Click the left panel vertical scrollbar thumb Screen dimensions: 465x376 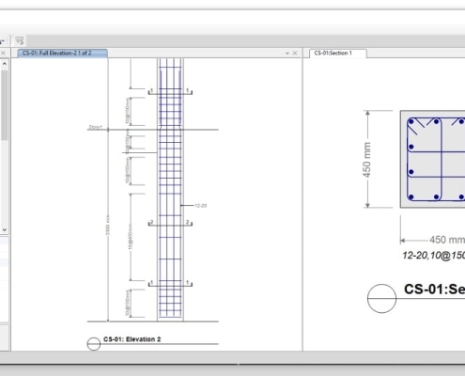(5, 105)
